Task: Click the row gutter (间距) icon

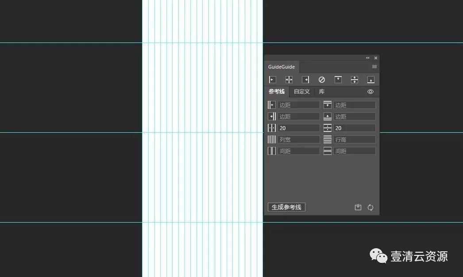Action: pos(328,151)
